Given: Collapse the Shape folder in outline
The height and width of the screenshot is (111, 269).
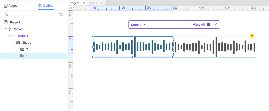Looking at the screenshot, I should pos(14,42).
